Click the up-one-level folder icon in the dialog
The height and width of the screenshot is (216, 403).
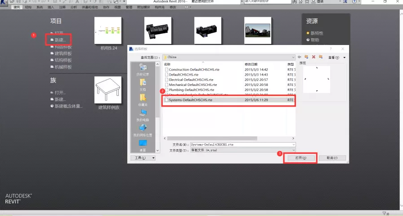click(306, 57)
